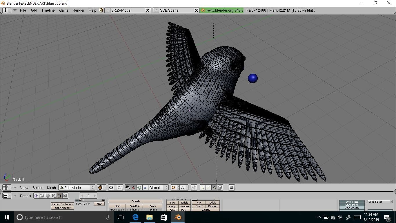Toggle the Draw Faces option
396x223 pixels.
(352, 202)
